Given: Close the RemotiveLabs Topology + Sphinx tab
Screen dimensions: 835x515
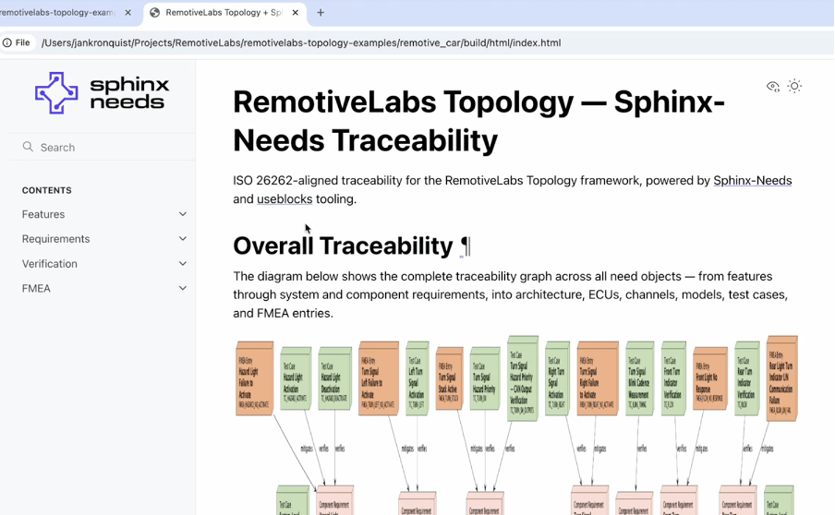Looking at the screenshot, I should tap(295, 13).
